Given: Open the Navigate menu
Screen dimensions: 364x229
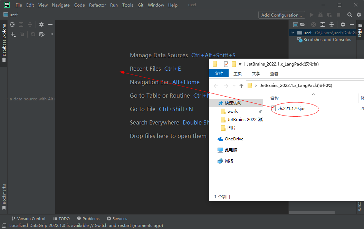Looking at the screenshot, I should tap(60, 5).
